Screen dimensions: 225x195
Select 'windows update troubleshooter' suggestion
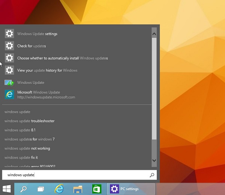(29, 121)
